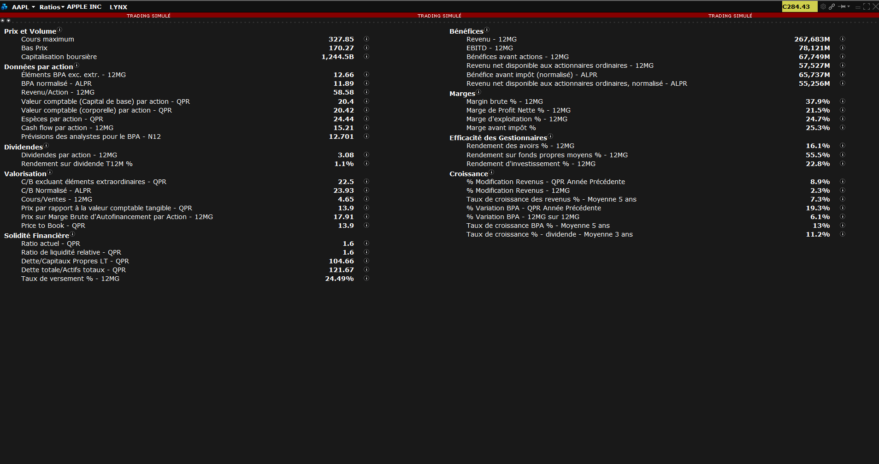Click info icon beside Croissance header
879x464 pixels.
(x=491, y=172)
